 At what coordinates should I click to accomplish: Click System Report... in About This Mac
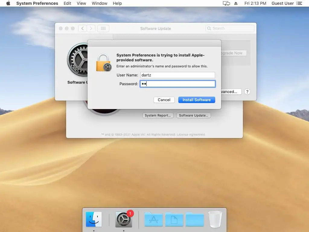pyautogui.click(x=158, y=115)
